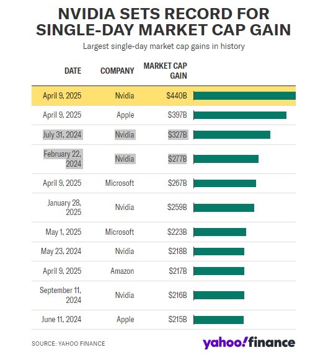This screenshot has height=355, width=310.
Task: Click the June 11, 2024 Apple bar
Action: click(219, 320)
